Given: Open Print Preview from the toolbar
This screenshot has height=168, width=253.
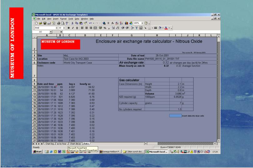Looking at the screenshot, I should tap(63, 23).
